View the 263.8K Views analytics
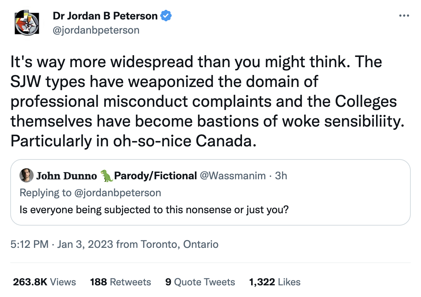 click(x=45, y=282)
